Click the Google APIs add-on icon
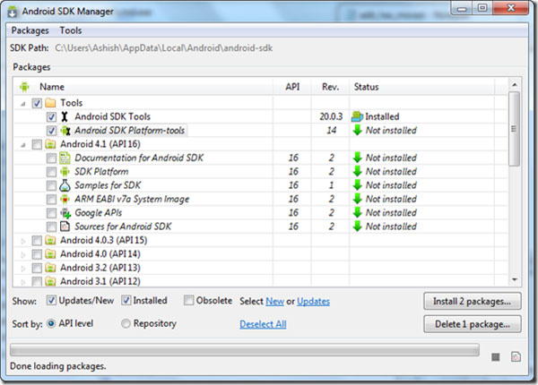The image size is (538, 385). pos(65,213)
